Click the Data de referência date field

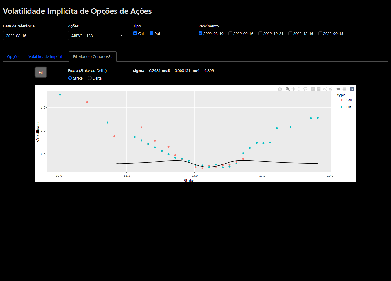[33, 36]
